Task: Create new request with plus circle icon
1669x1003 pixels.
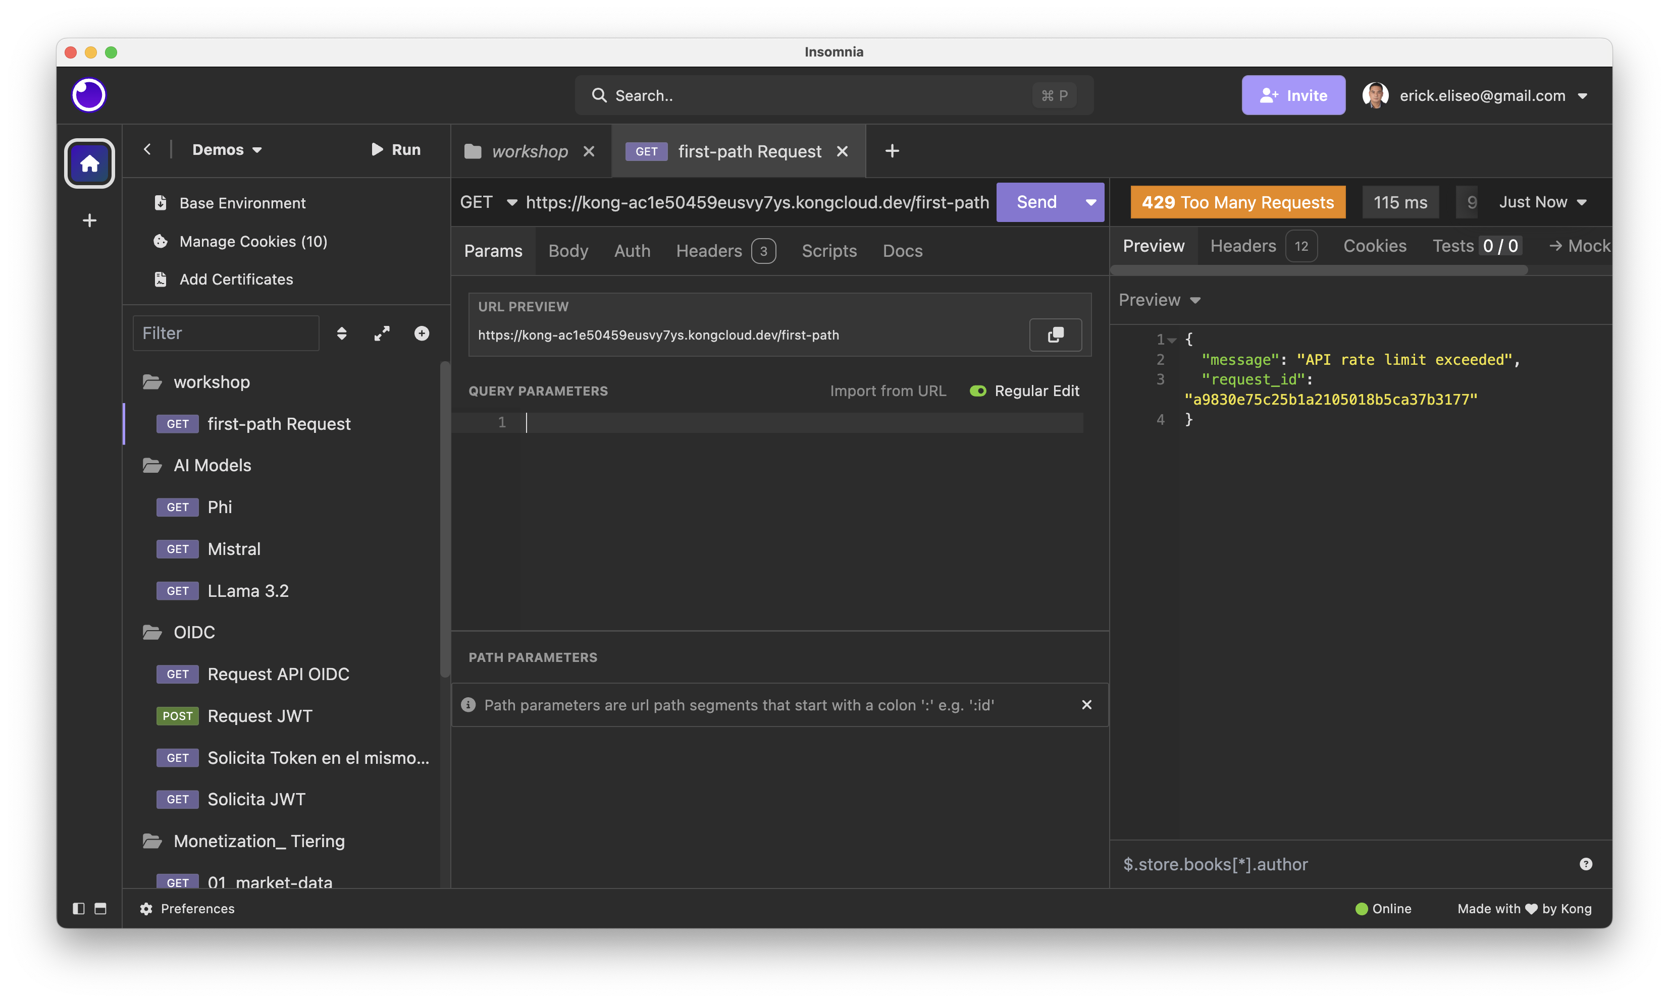Action: [x=422, y=333]
